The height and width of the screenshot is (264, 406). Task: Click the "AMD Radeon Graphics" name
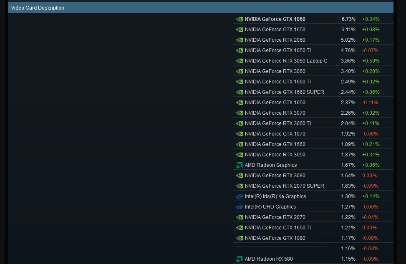click(x=271, y=165)
